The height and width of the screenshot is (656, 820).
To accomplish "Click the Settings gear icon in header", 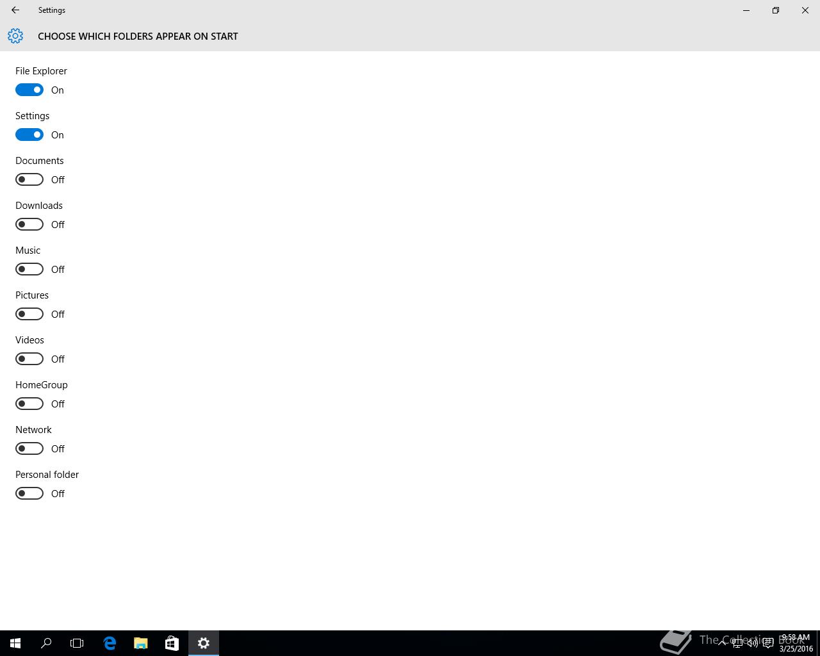I will (x=15, y=36).
